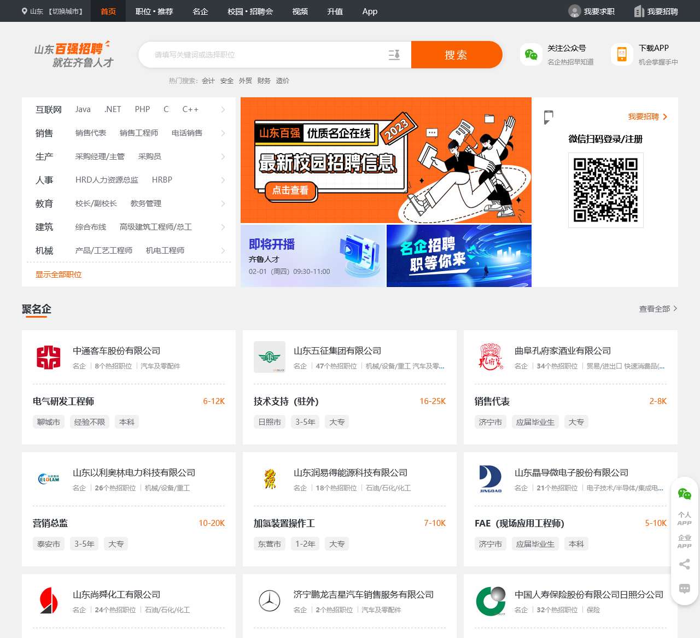The width and height of the screenshot is (700, 638).
Task: Expand the 机械 category chevron
Action: [x=223, y=251]
